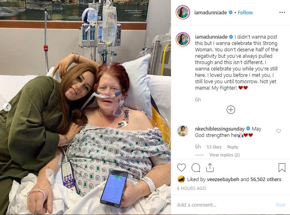Expand View replies (2)

[224, 155]
